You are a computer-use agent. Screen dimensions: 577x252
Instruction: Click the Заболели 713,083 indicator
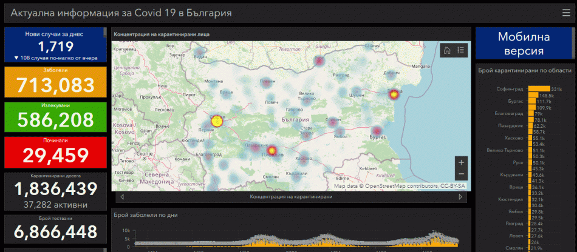(x=55, y=81)
